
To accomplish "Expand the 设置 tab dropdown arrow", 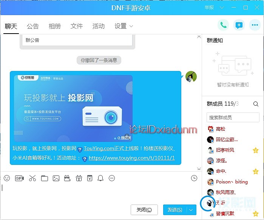I will (131, 26).
